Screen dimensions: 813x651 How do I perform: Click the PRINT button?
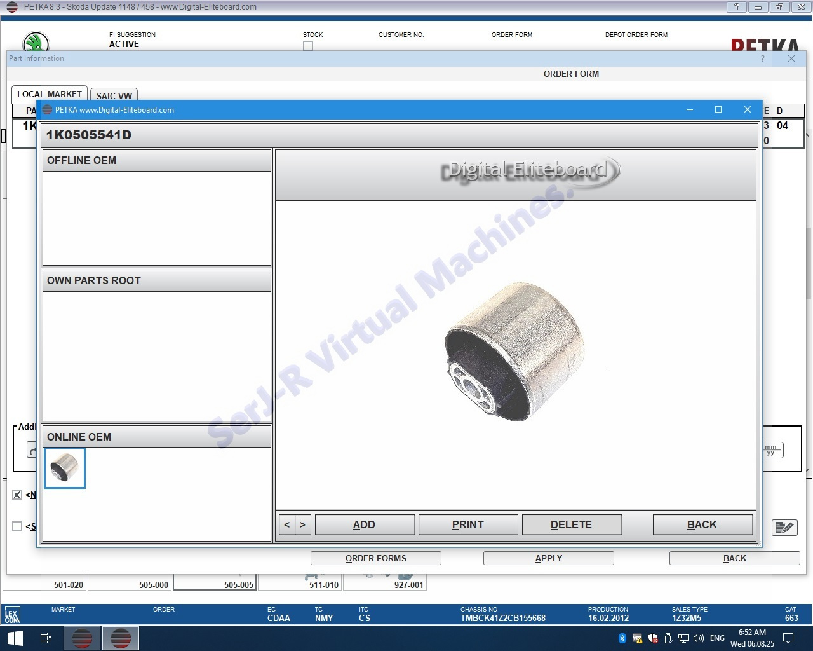pos(468,524)
